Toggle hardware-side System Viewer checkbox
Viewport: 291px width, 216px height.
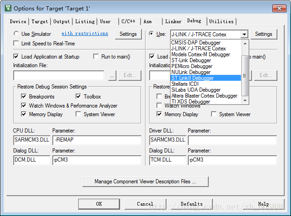pos(214,114)
